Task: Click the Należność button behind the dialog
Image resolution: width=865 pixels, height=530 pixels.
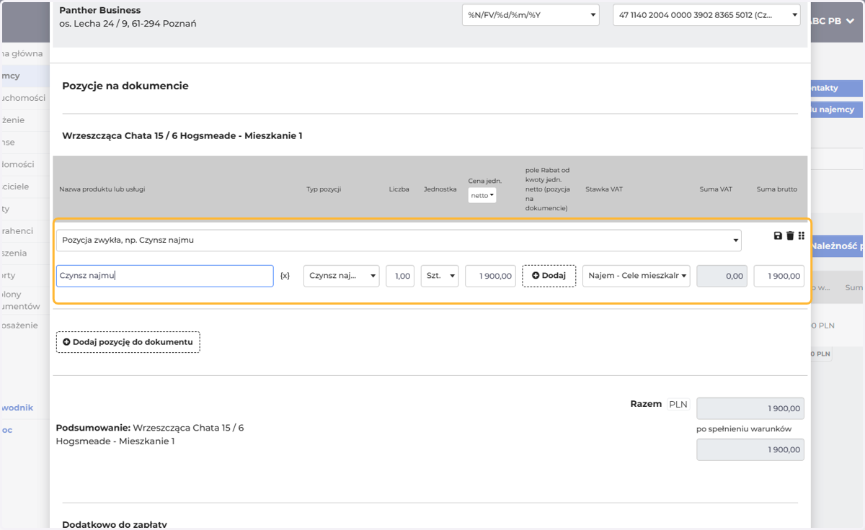Action: click(x=838, y=246)
